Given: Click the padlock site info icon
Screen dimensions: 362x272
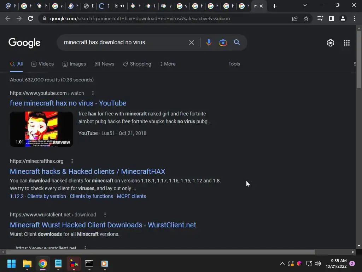Looking at the screenshot, I should pyautogui.click(x=45, y=18).
